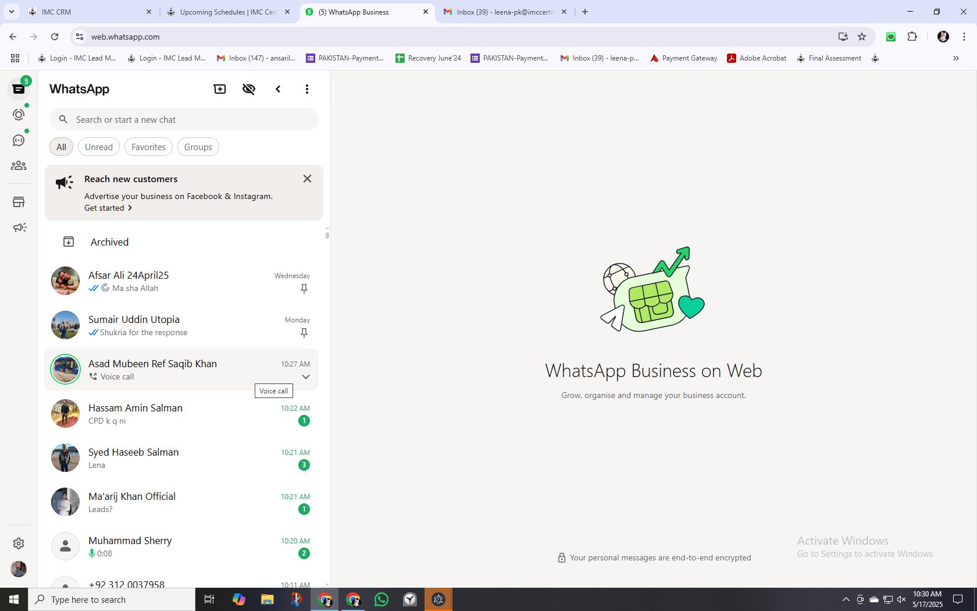977x611 pixels.
Task: Click the volume icon in system tray
Action: pyautogui.click(x=901, y=599)
